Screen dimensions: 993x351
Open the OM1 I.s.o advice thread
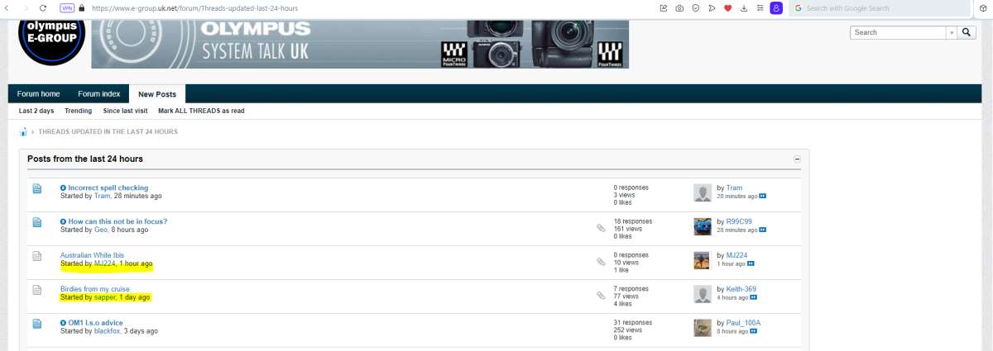[x=95, y=323]
